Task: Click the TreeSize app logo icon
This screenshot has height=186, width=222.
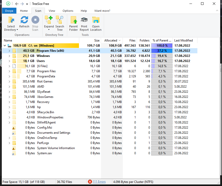Action: [8, 4]
